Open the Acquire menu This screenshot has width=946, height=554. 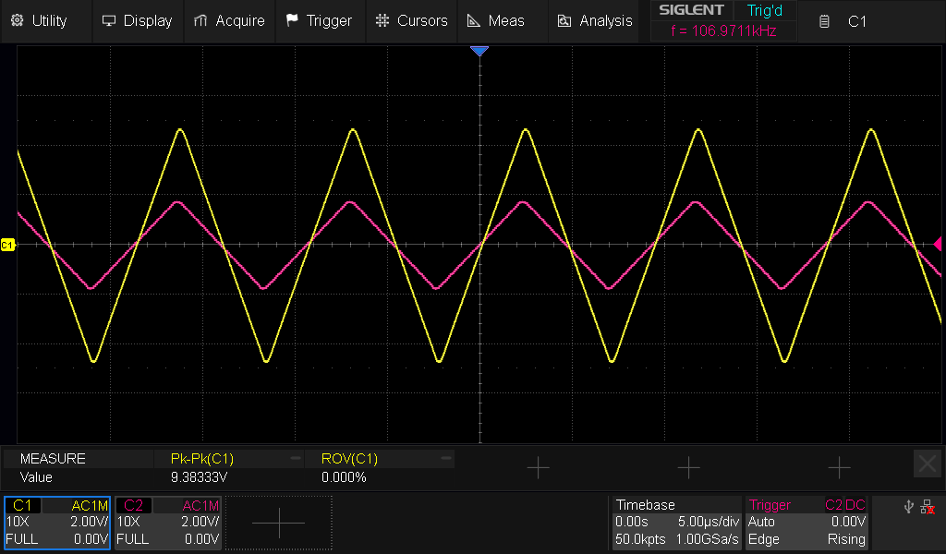point(229,20)
